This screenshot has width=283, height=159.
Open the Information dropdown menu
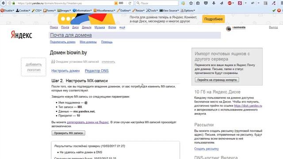point(82,11)
